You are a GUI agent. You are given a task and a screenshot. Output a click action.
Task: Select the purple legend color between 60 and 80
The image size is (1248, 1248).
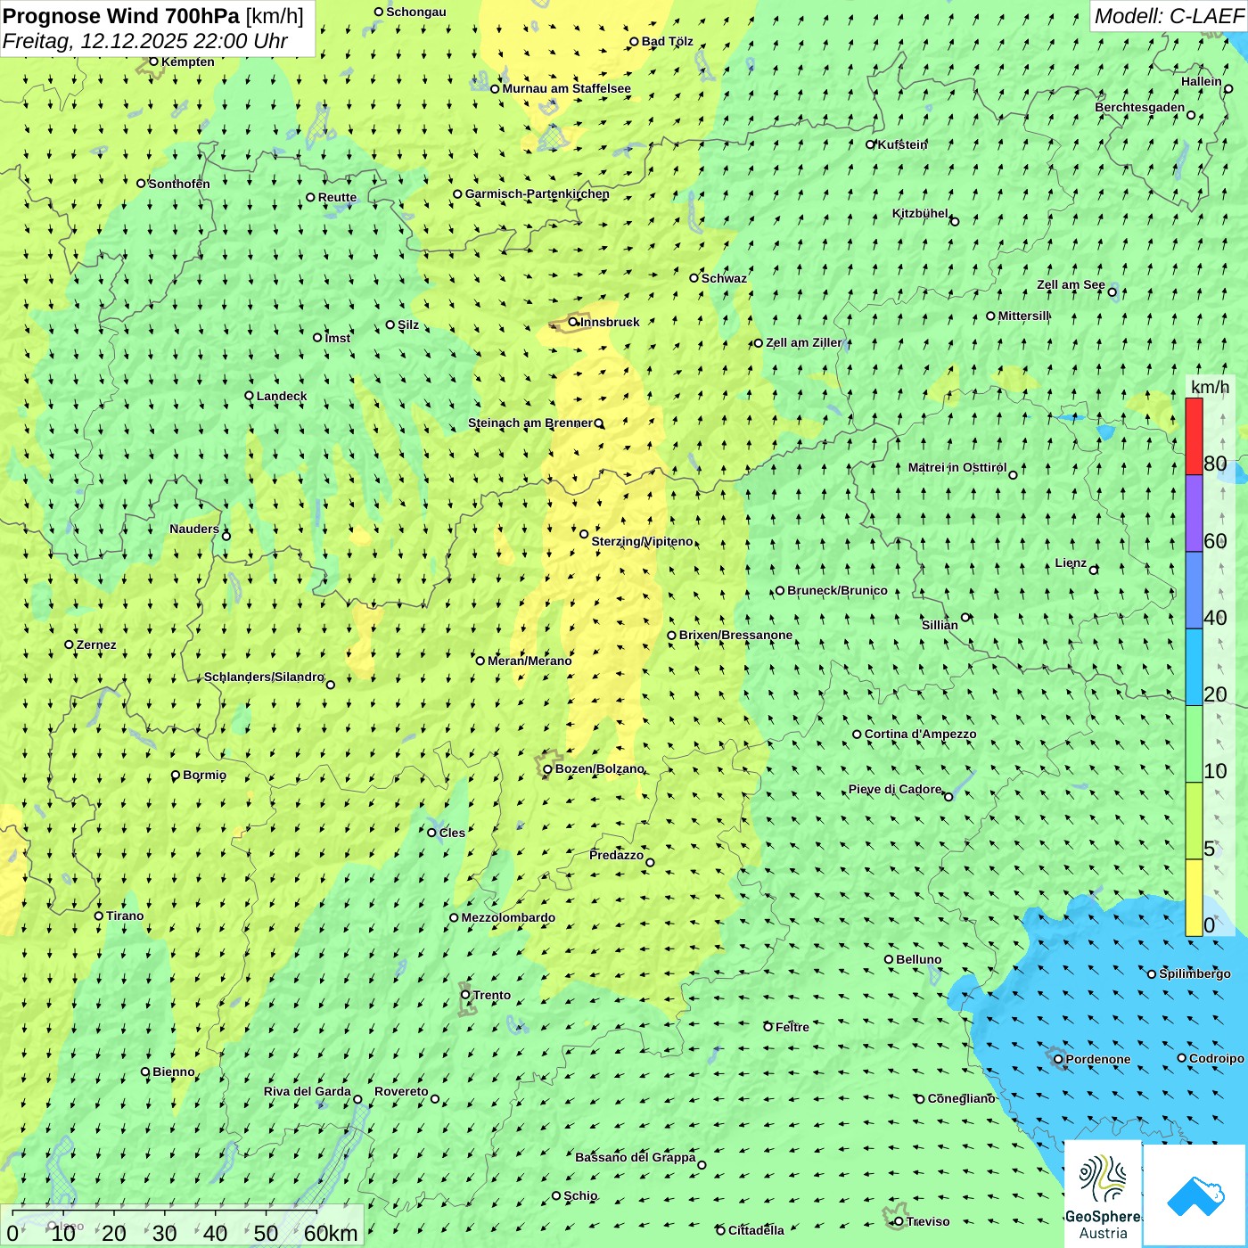pyautogui.click(x=1194, y=513)
